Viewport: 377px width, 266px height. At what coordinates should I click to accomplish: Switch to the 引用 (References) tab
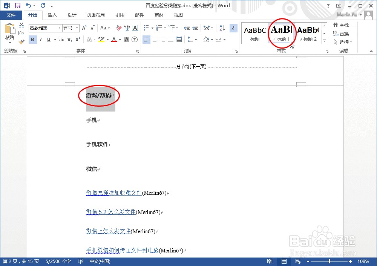point(120,15)
